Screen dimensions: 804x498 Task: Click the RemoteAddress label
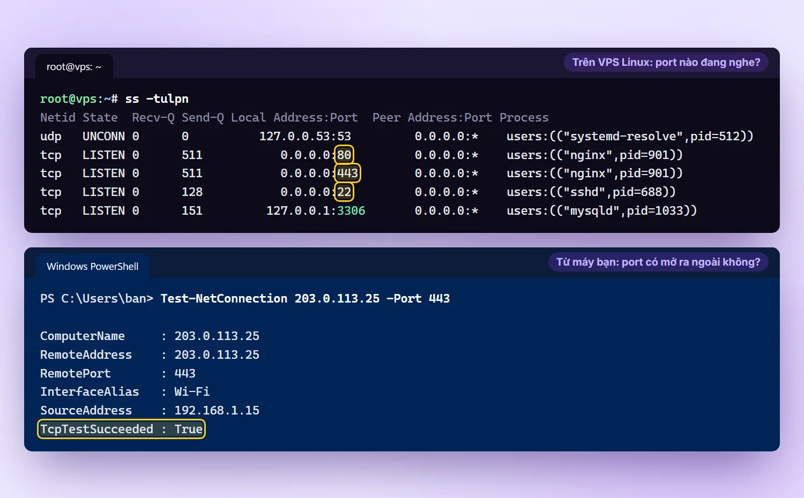pyautogui.click(x=86, y=354)
